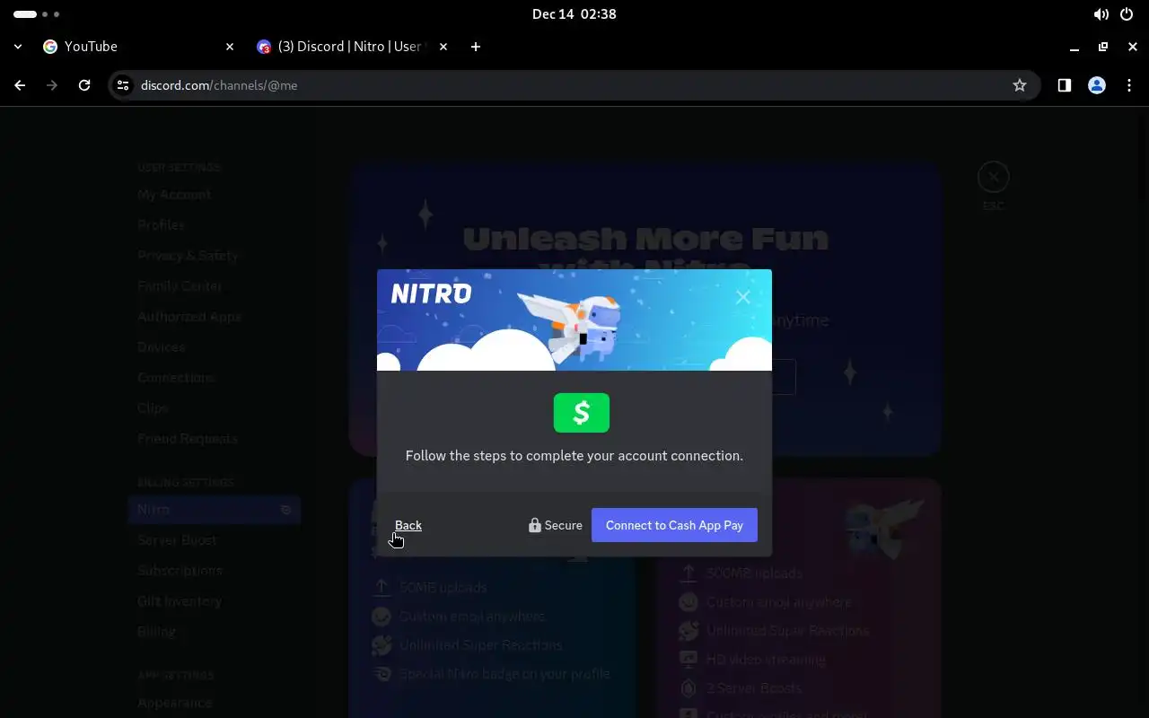Click the "Secure" label
Viewport: 1149px width, 718px height.
(564, 525)
